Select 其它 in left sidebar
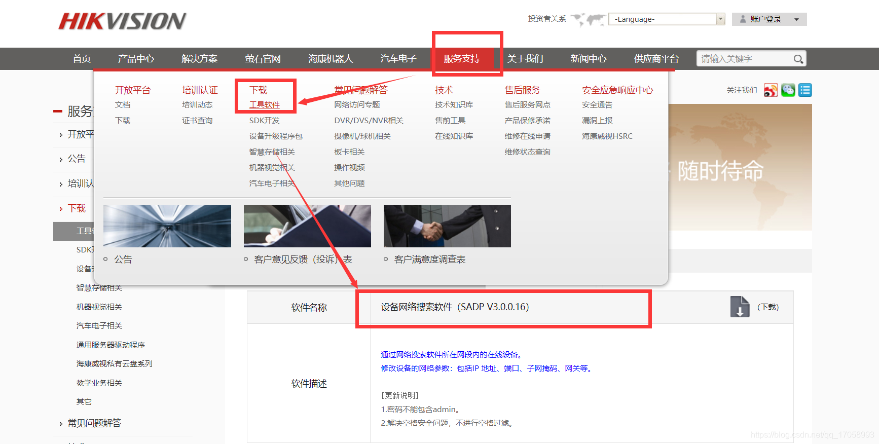 (x=84, y=402)
